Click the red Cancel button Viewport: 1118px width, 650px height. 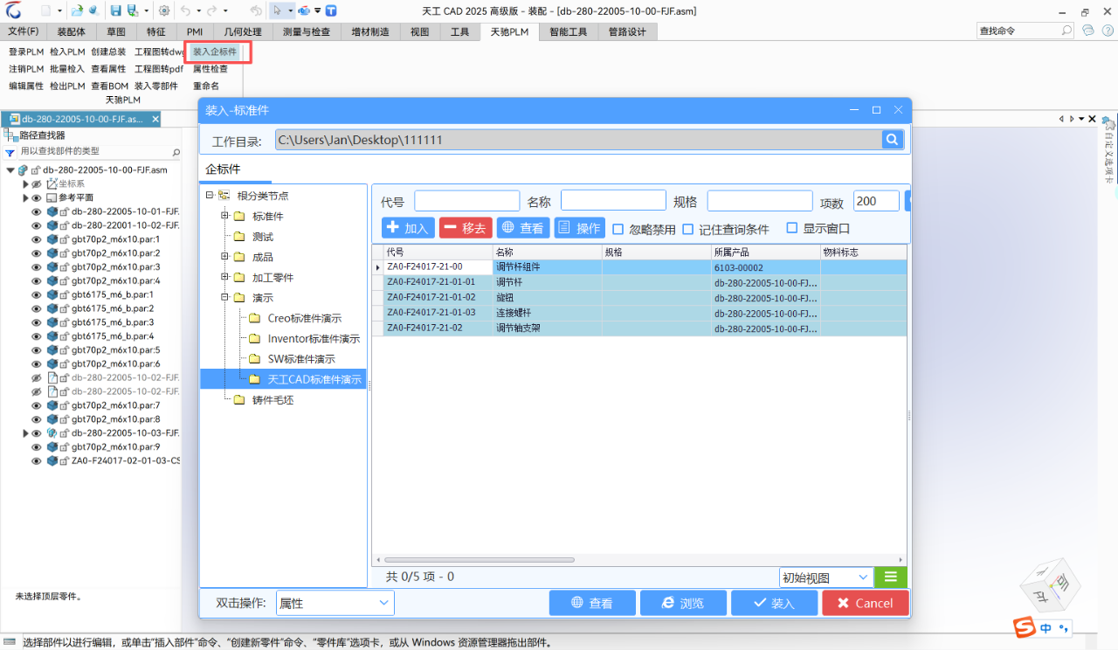coord(866,603)
